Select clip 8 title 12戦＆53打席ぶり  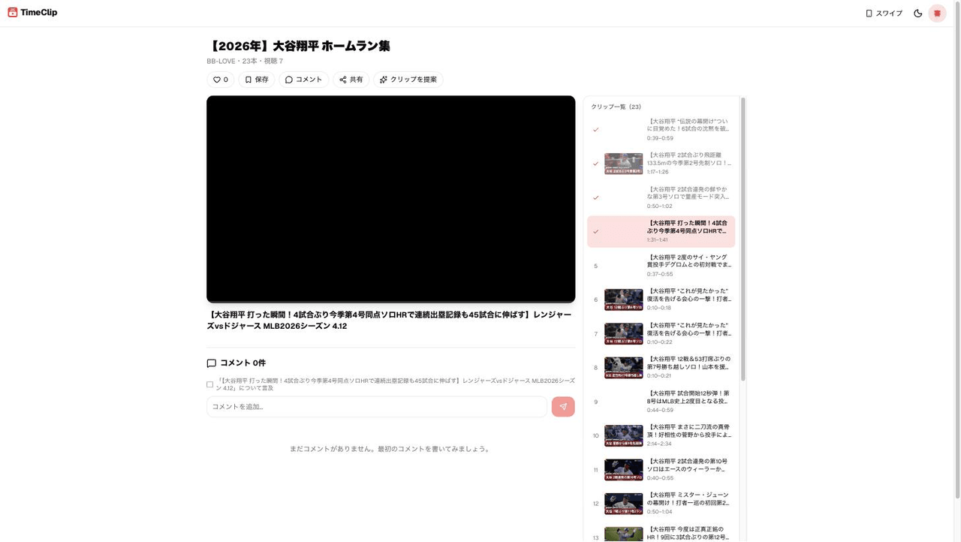(x=689, y=363)
